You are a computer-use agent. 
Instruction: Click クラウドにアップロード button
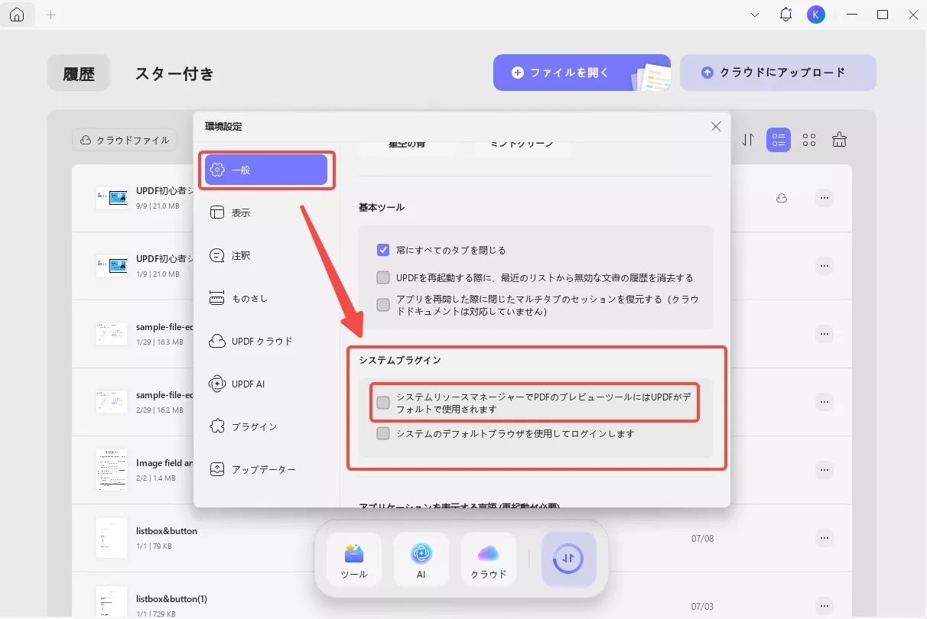778,73
